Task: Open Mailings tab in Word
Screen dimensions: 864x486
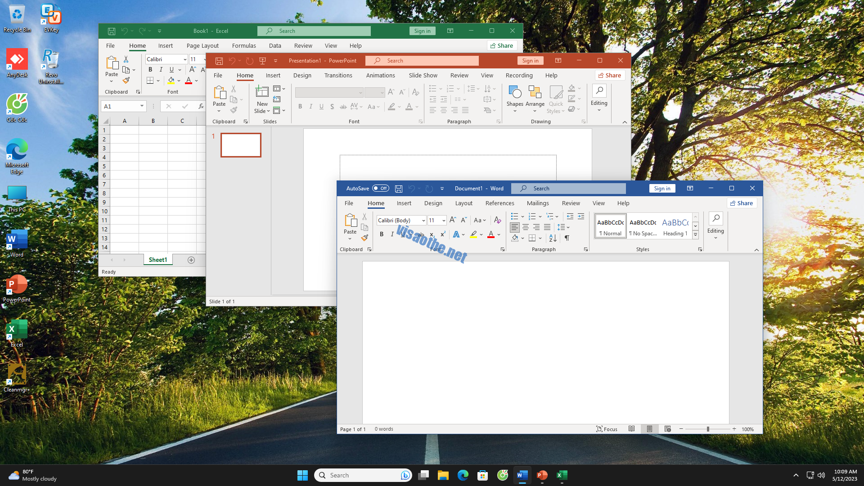Action: (538, 203)
